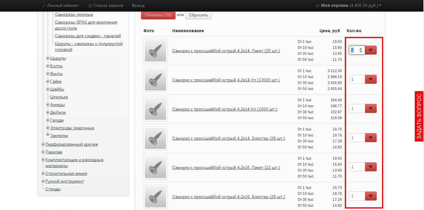
Task: Click cart icon for 4,2x16 Блистер (28 шт.)
Action: pos(371,196)
